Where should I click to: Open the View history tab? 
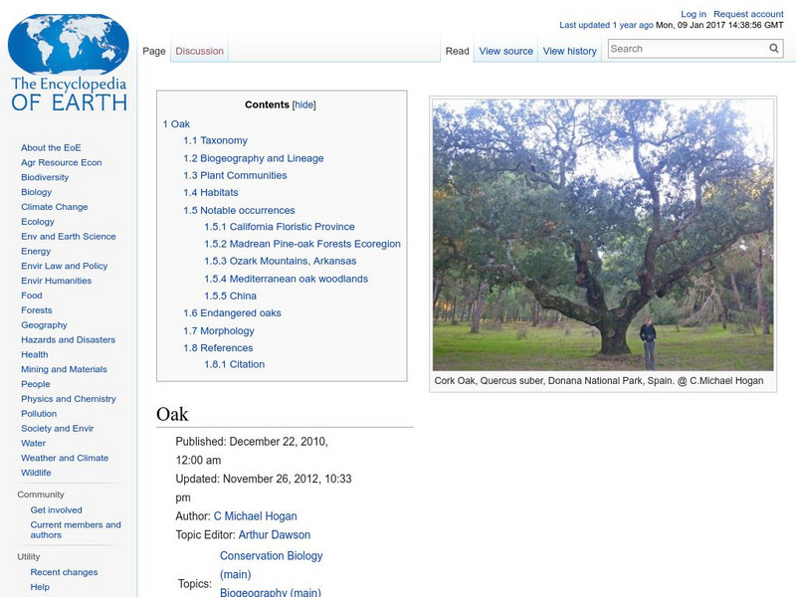click(569, 50)
